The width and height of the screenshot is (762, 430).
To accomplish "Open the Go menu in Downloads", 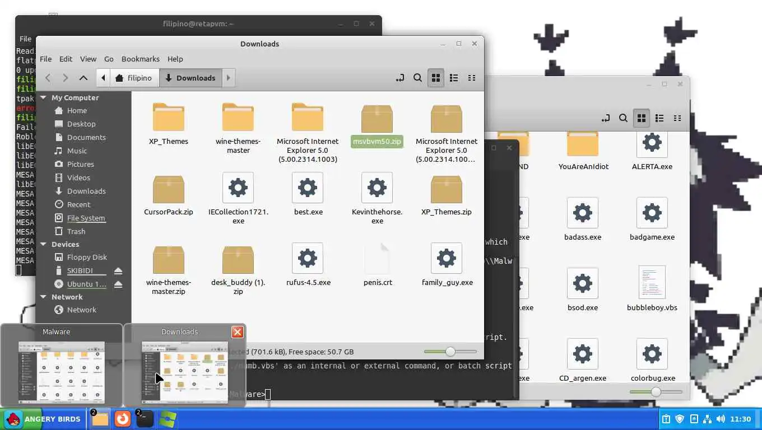I will pyautogui.click(x=109, y=59).
